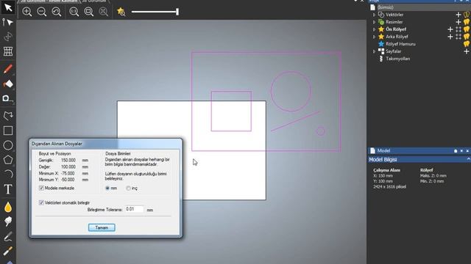This screenshot has width=471, height=264.
Task: Toggle Vektörler visibility light bulb
Action: click(x=467, y=15)
